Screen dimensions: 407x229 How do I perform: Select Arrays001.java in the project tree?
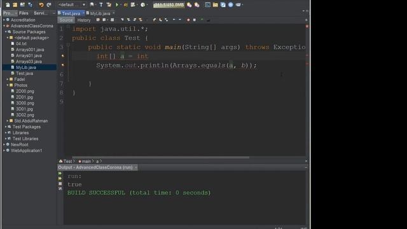point(30,50)
